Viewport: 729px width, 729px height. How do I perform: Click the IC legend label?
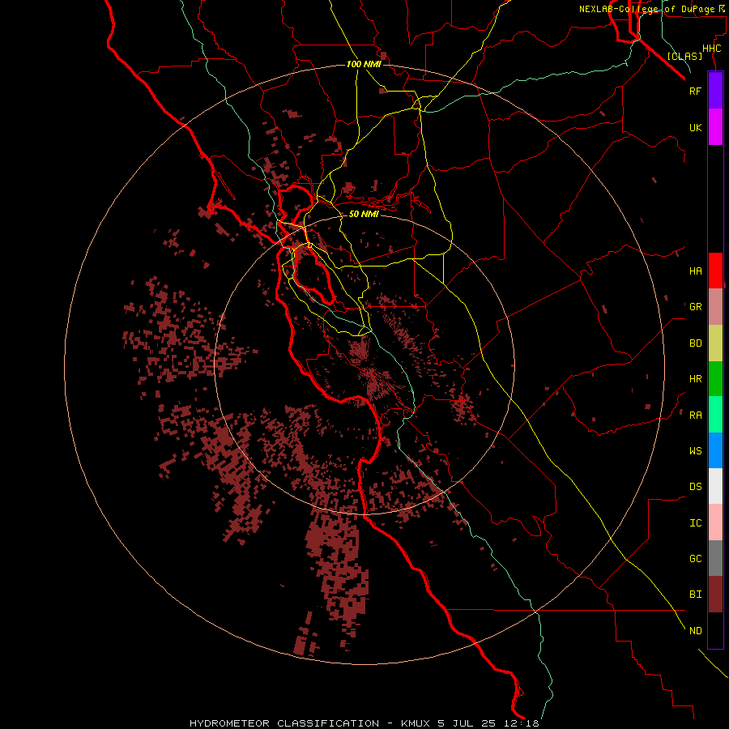pos(695,522)
